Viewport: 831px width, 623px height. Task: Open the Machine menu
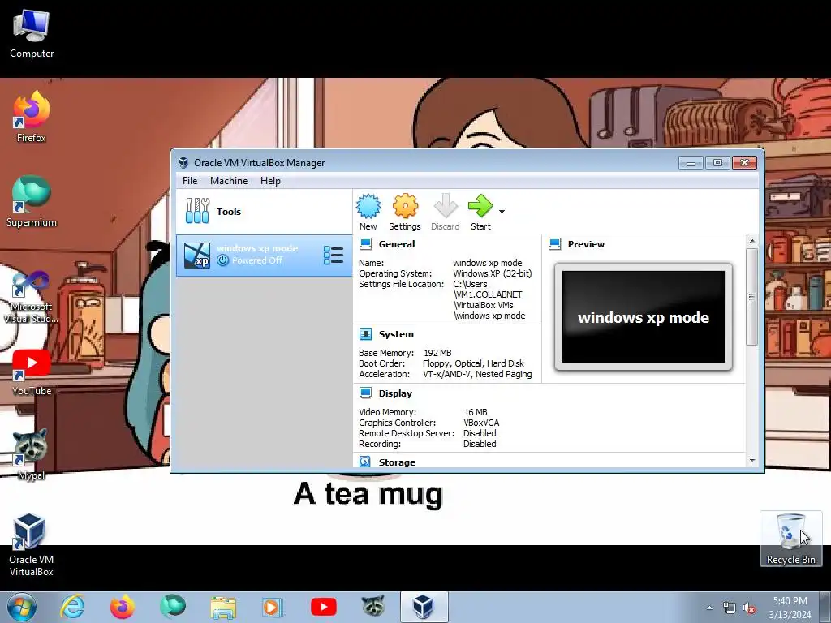(229, 181)
